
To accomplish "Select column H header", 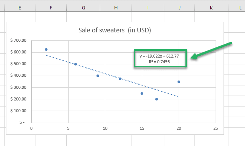I will [x=116, y=8].
